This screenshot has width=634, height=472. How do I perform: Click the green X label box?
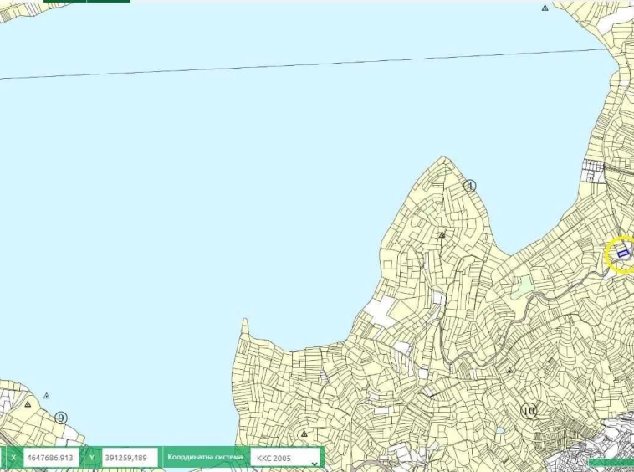(x=13, y=458)
